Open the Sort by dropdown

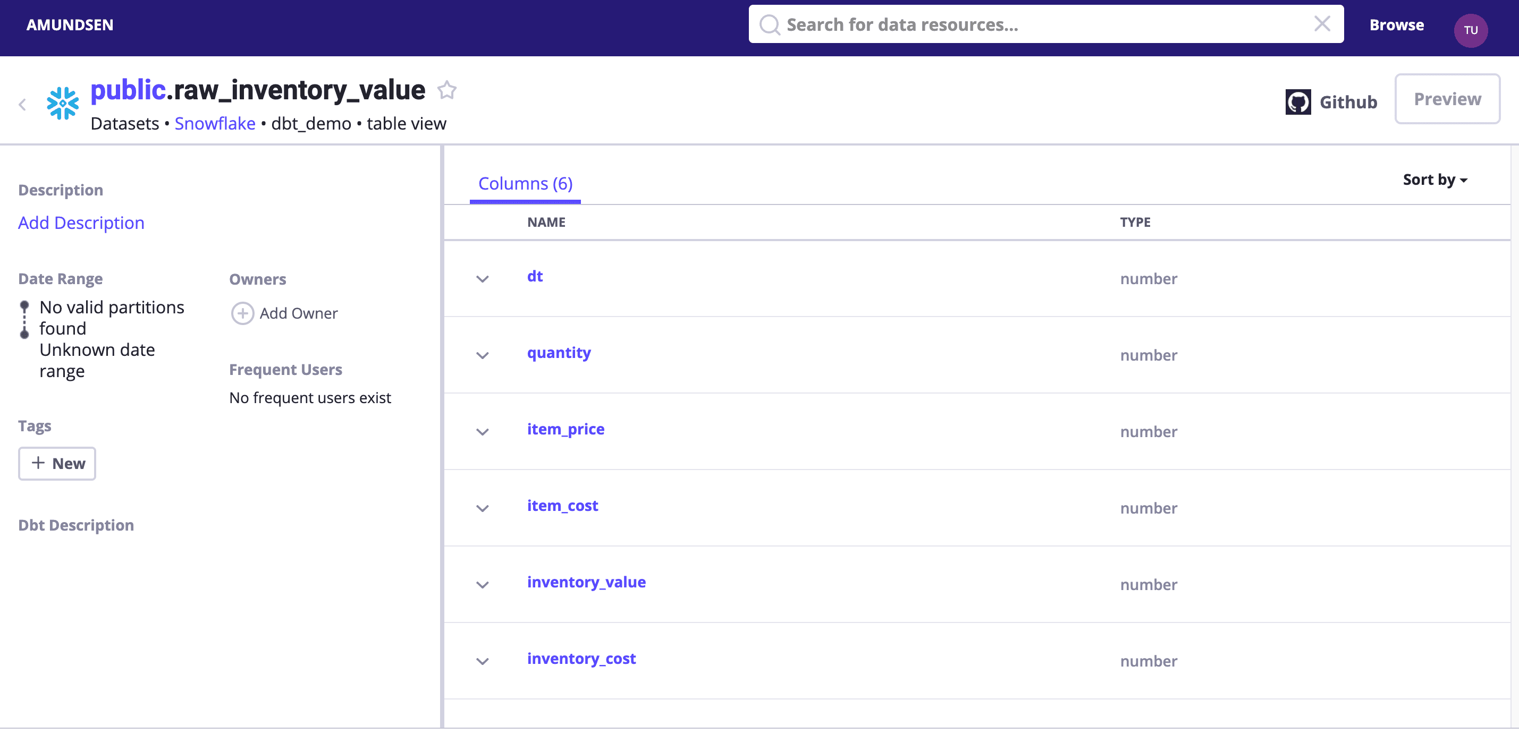(x=1434, y=180)
